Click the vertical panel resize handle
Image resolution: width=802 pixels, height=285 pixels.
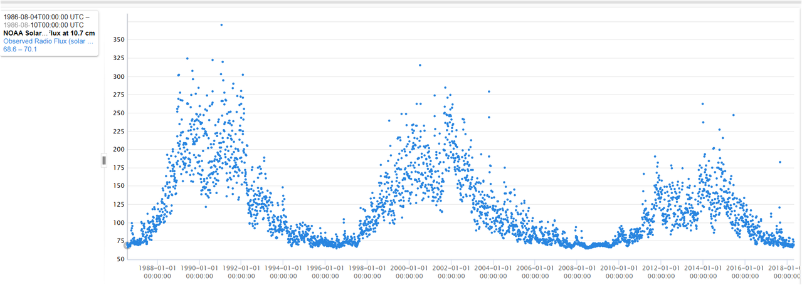[x=104, y=161]
